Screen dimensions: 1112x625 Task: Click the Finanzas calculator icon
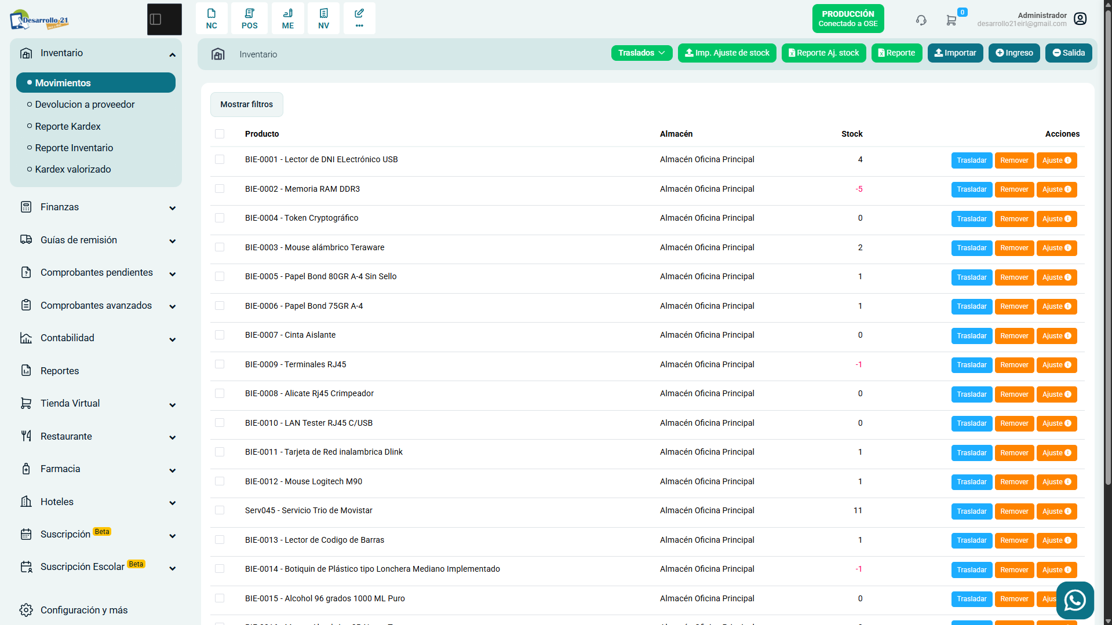click(x=26, y=207)
